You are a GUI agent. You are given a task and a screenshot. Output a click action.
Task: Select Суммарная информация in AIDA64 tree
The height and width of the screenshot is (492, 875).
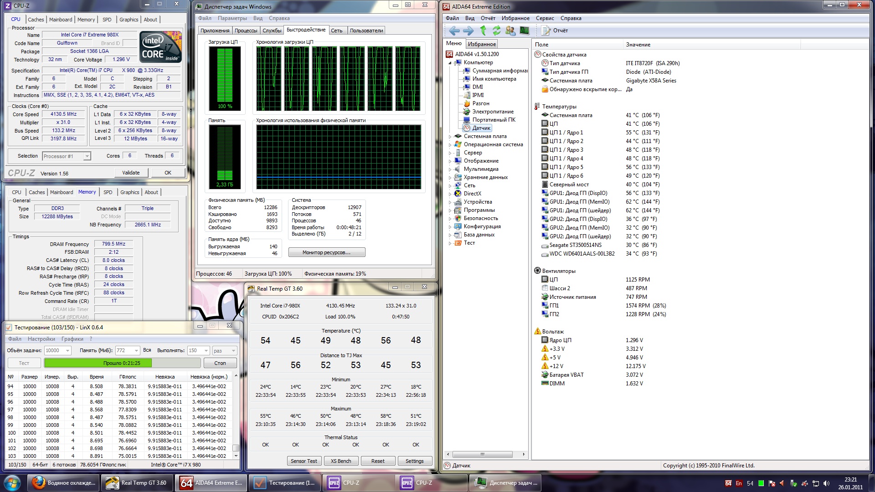point(495,71)
